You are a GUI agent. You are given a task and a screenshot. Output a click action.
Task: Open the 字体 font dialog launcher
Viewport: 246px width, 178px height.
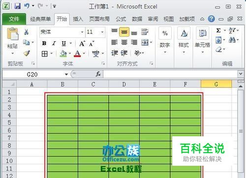[x=103, y=63]
